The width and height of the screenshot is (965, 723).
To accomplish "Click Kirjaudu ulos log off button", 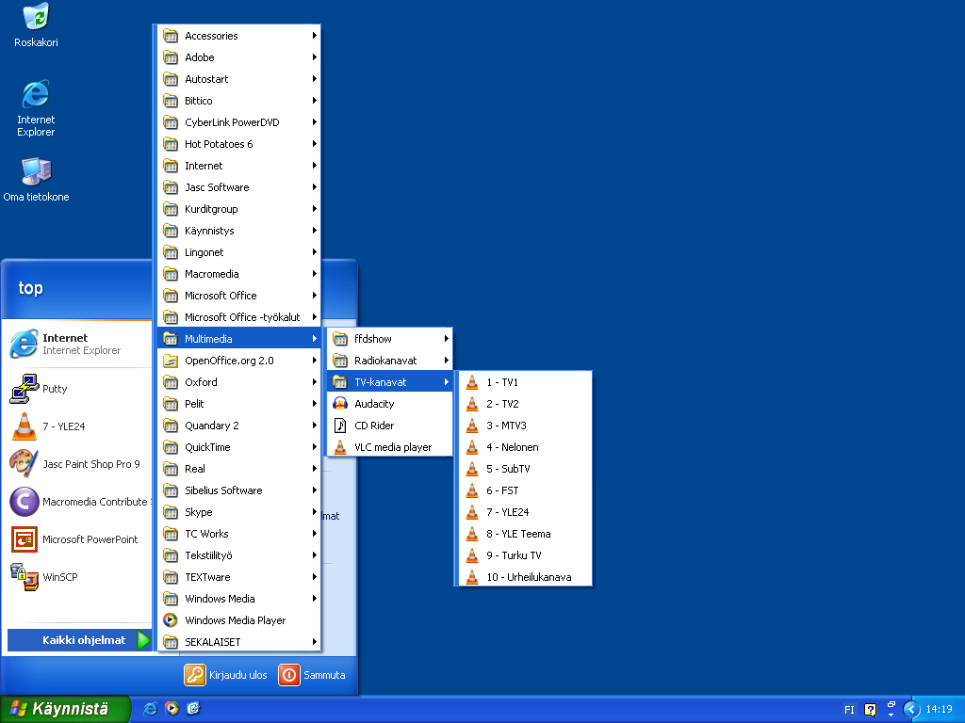I will [226, 675].
